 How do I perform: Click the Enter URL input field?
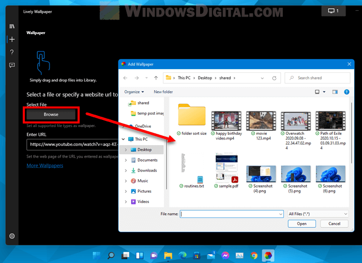73,145
